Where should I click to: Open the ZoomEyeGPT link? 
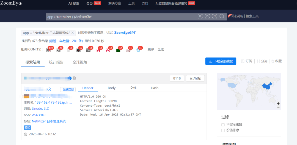pyautogui.click(x=125, y=33)
